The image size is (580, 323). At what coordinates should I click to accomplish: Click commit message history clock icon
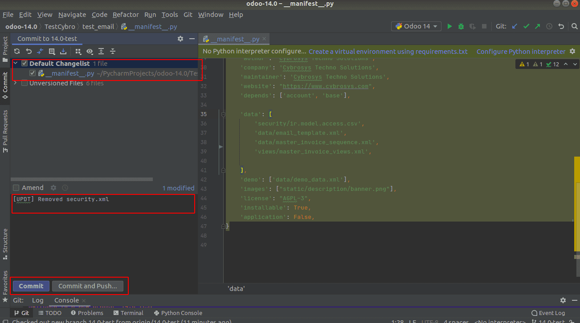tap(65, 188)
